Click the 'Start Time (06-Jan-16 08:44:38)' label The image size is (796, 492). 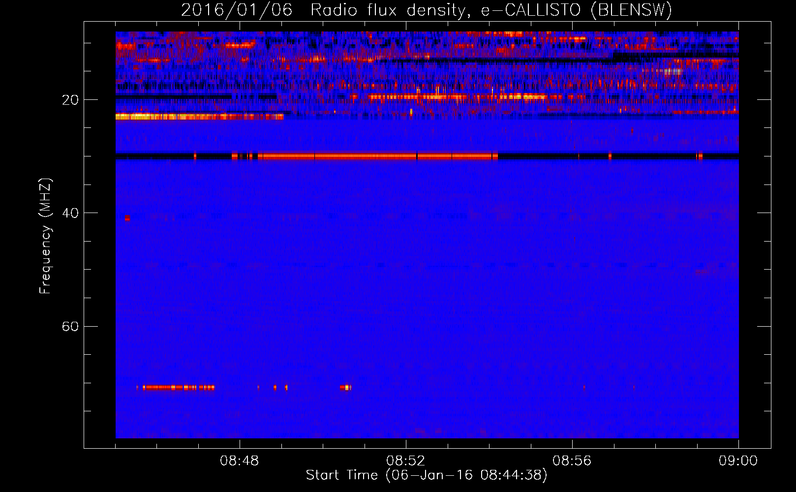(427, 475)
